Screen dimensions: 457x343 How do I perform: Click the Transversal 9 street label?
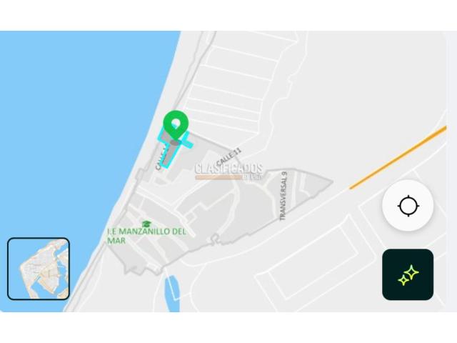pyautogui.click(x=283, y=196)
